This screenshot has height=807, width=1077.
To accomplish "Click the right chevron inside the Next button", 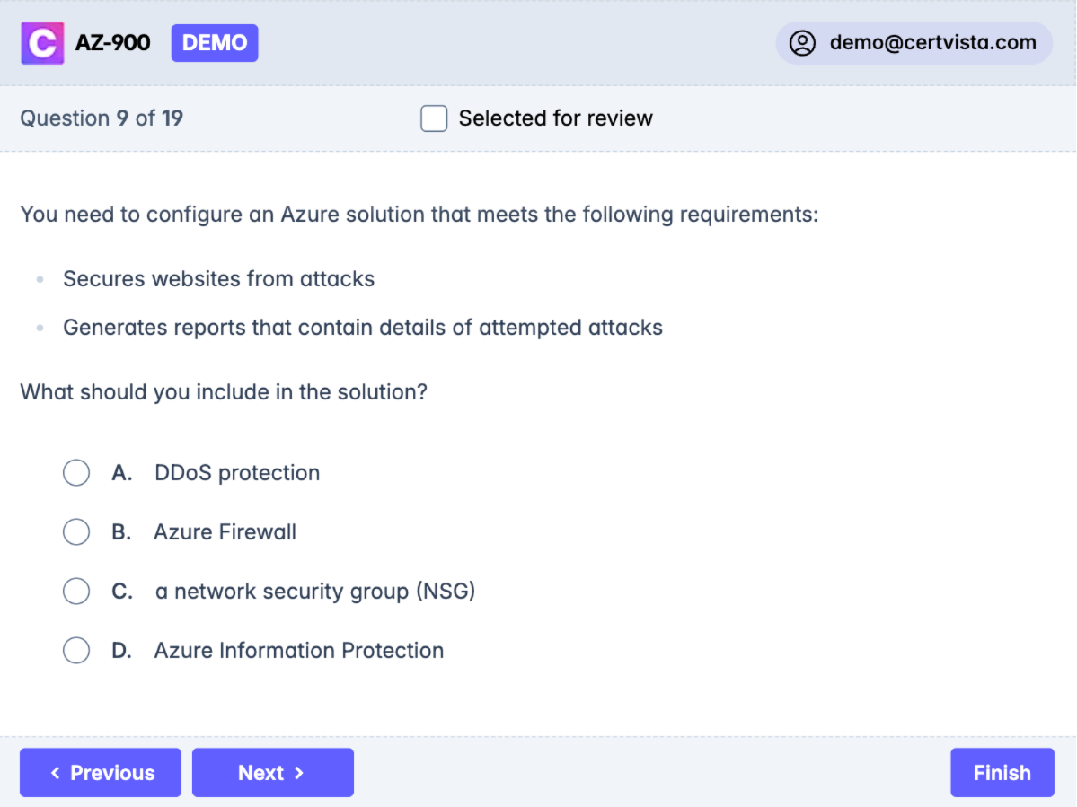I will tap(299, 773).
